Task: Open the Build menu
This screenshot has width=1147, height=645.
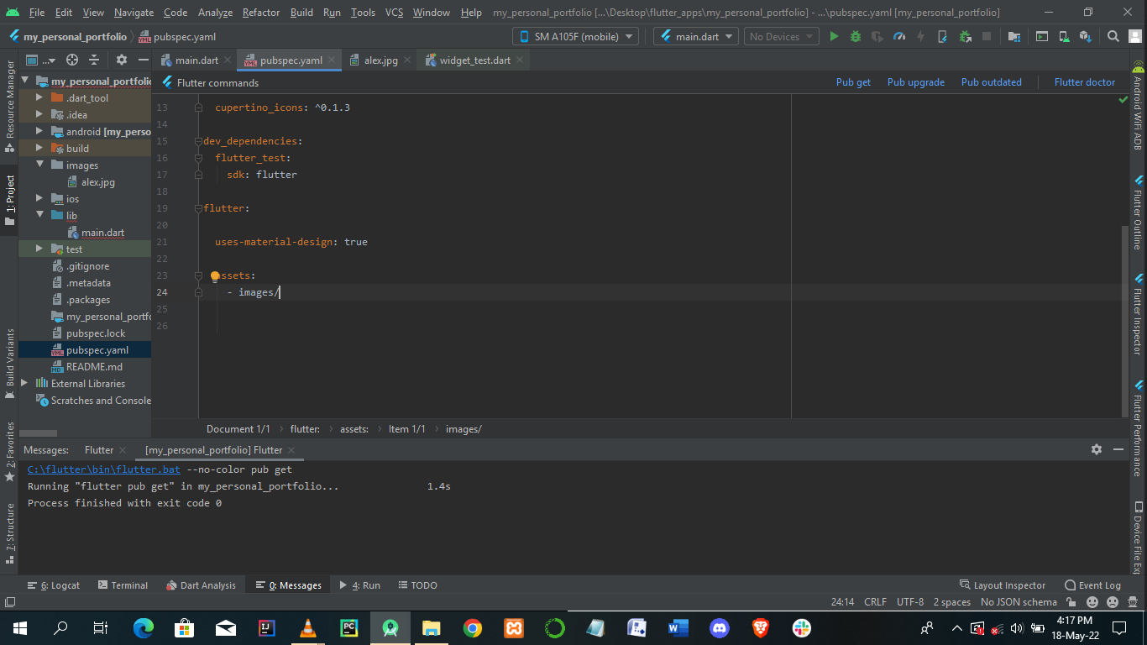Action: [301, 13]
